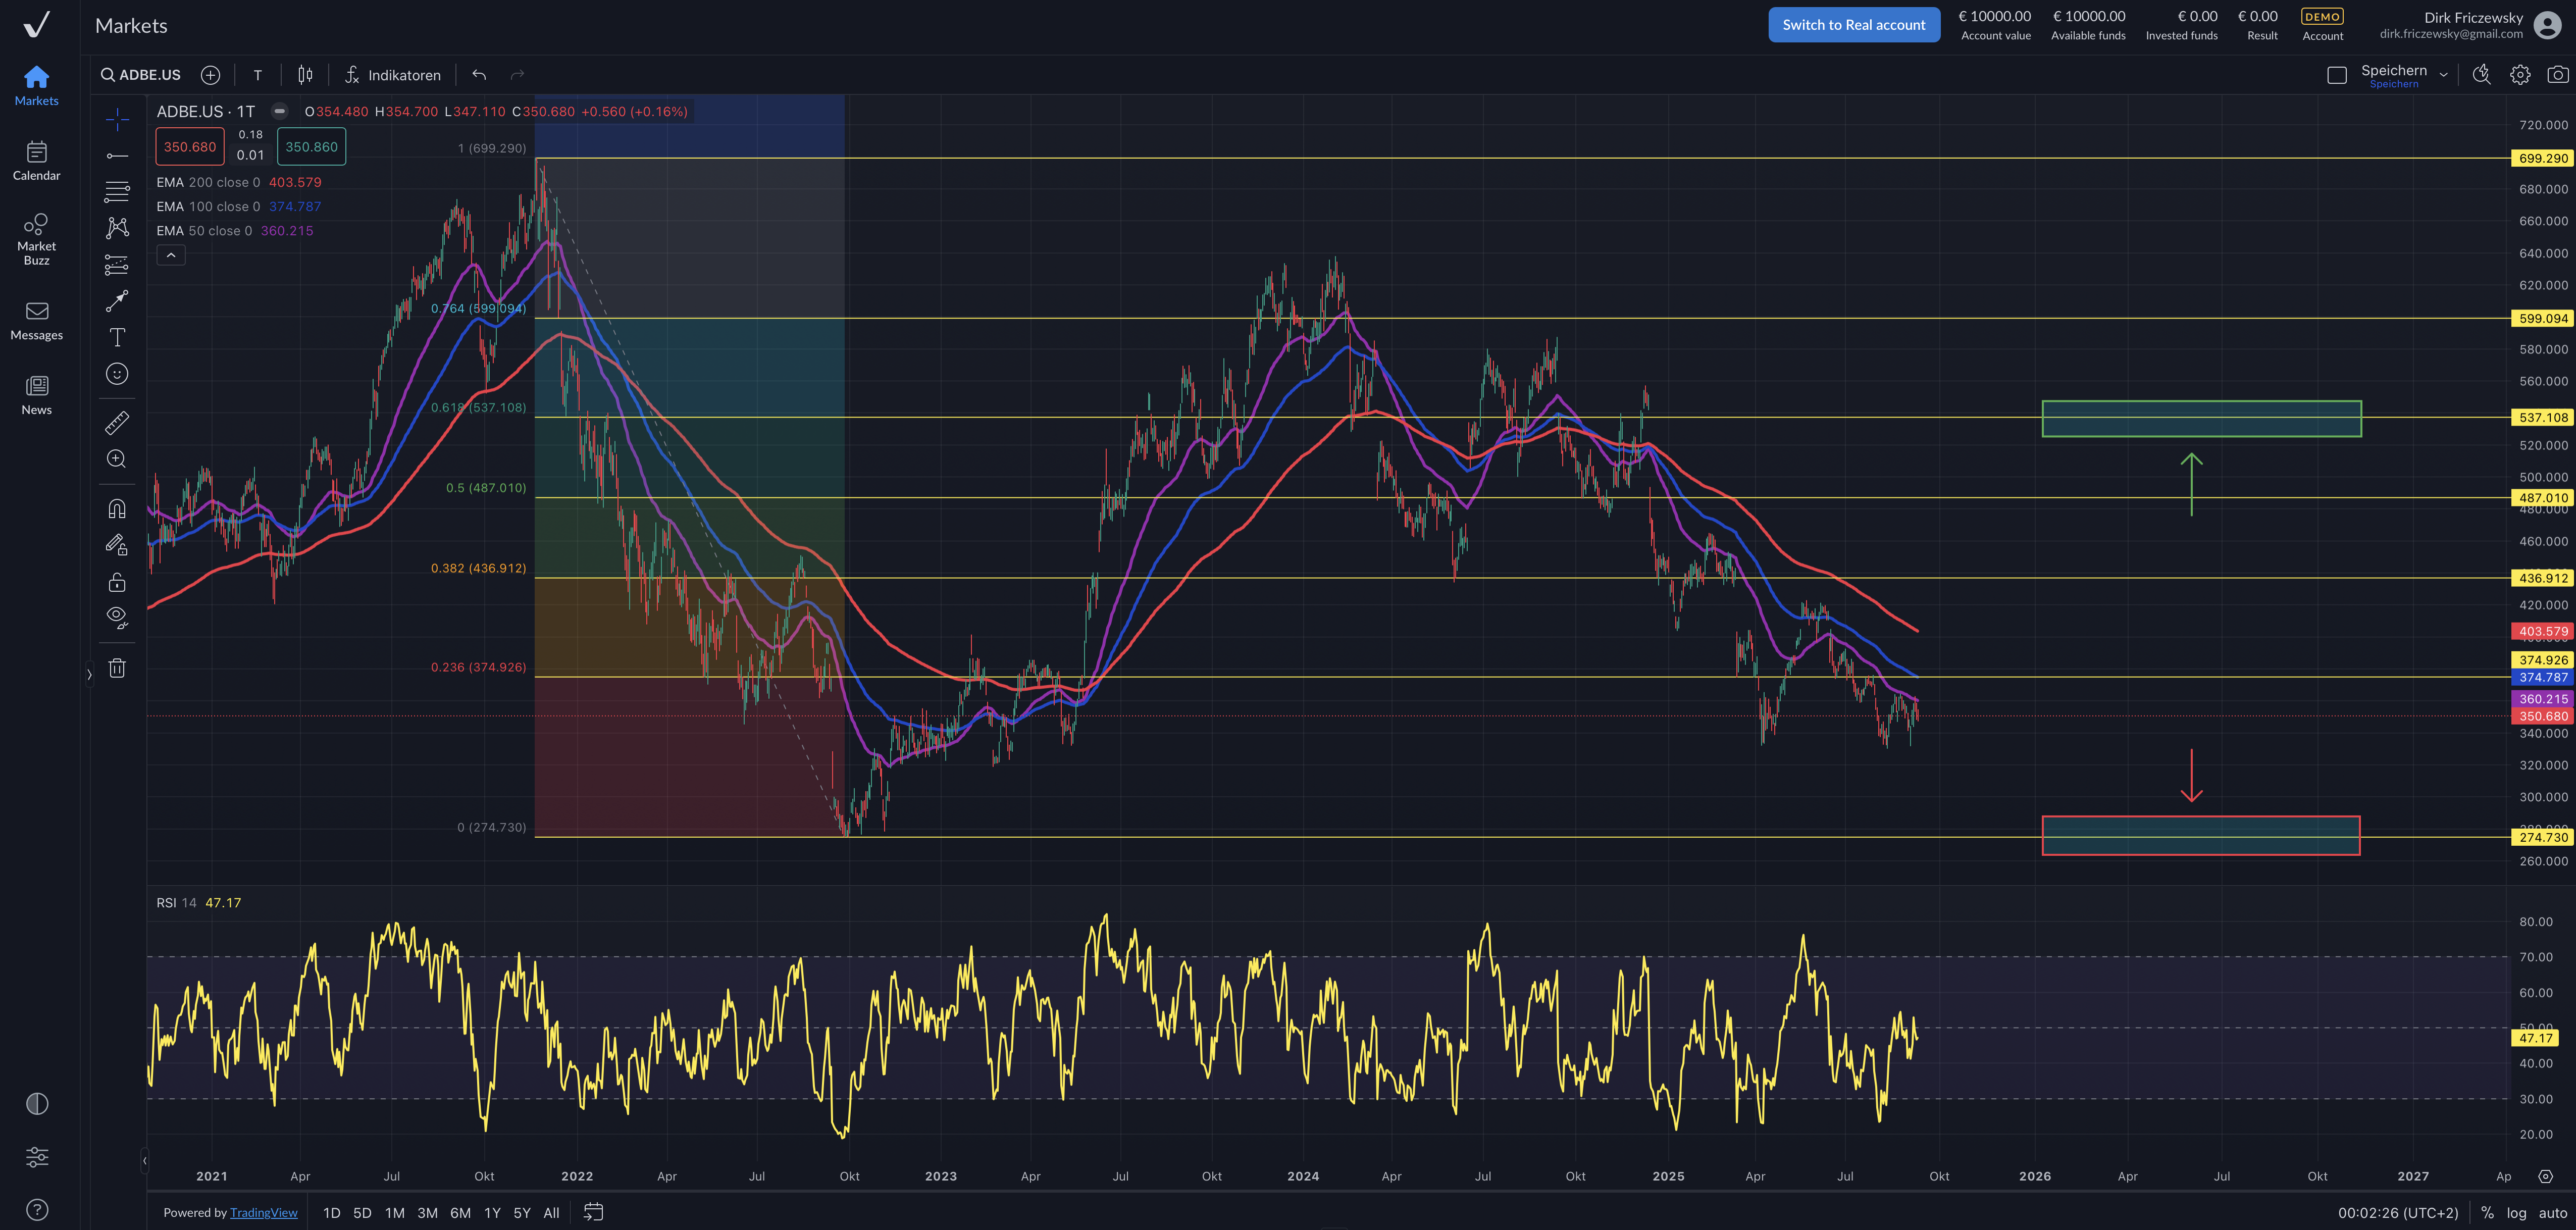2576x1230 pixels.
Task: Open the Market Buzz sidebar panel
Action: point(36,237)
